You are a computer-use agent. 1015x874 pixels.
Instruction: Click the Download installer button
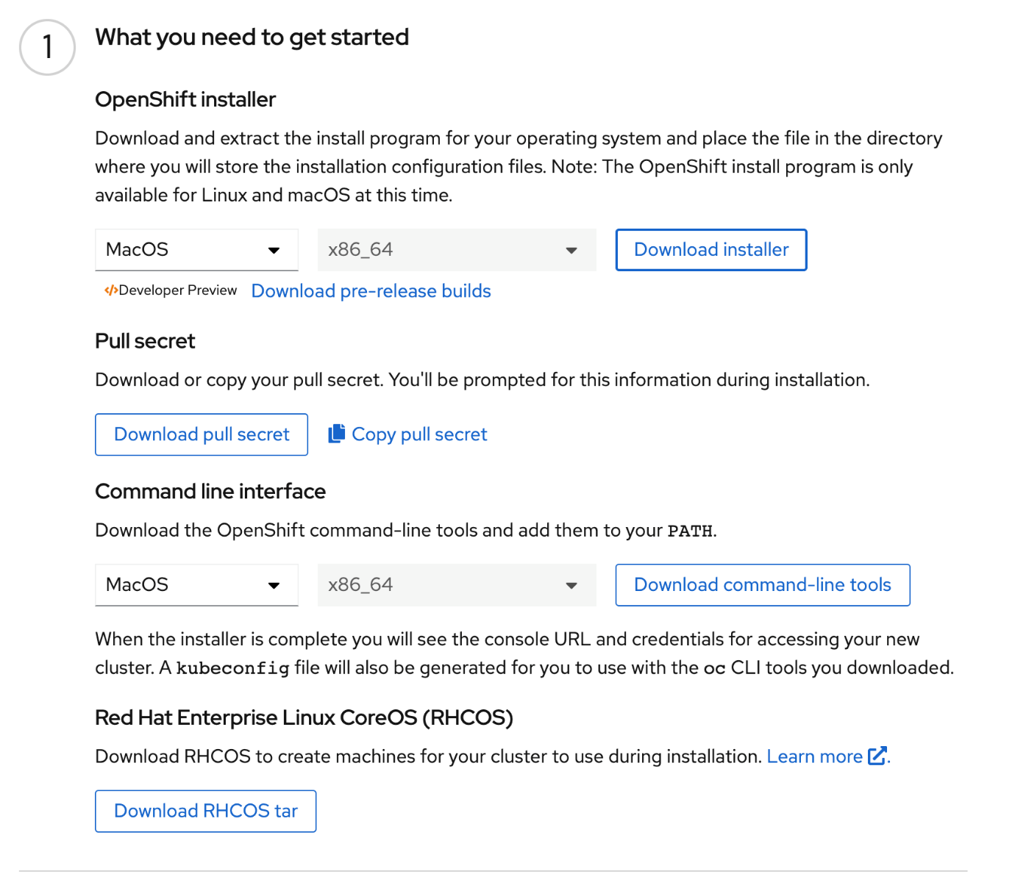[x=710, y=250]
